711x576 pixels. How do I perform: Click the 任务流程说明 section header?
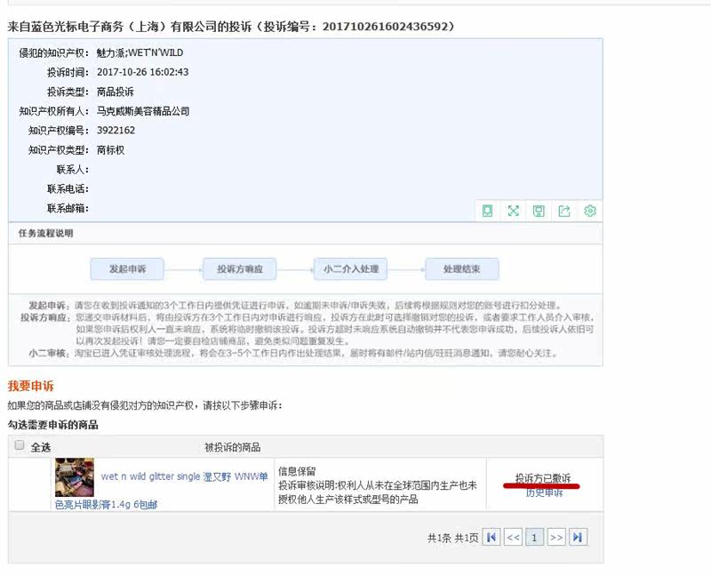click(46, 234)
